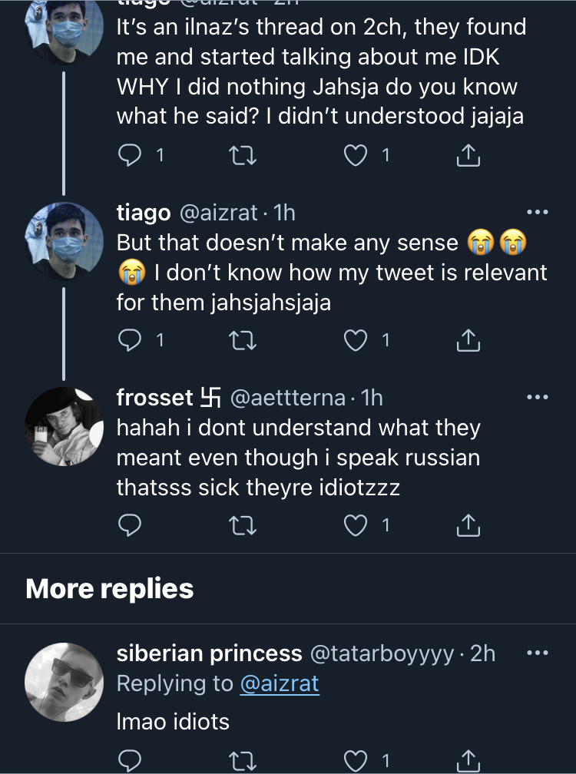The image size is (576, 774).
Task: Retweet tiago's "doesn't make any sense" tweet
Action: pyautogui.click(x=242, y=339)
